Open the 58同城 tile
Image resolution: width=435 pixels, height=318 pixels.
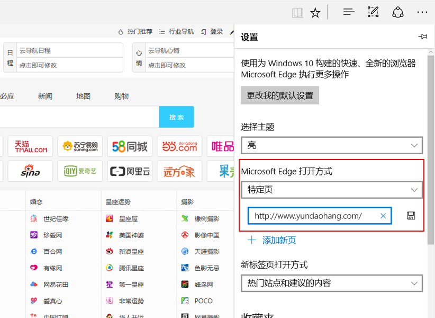point(130,146)
